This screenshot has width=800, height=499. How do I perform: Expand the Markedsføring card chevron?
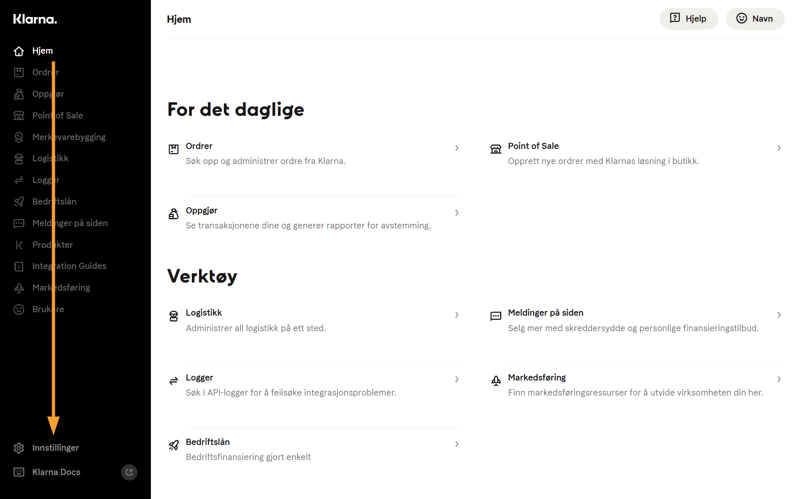tap(779, 379)
